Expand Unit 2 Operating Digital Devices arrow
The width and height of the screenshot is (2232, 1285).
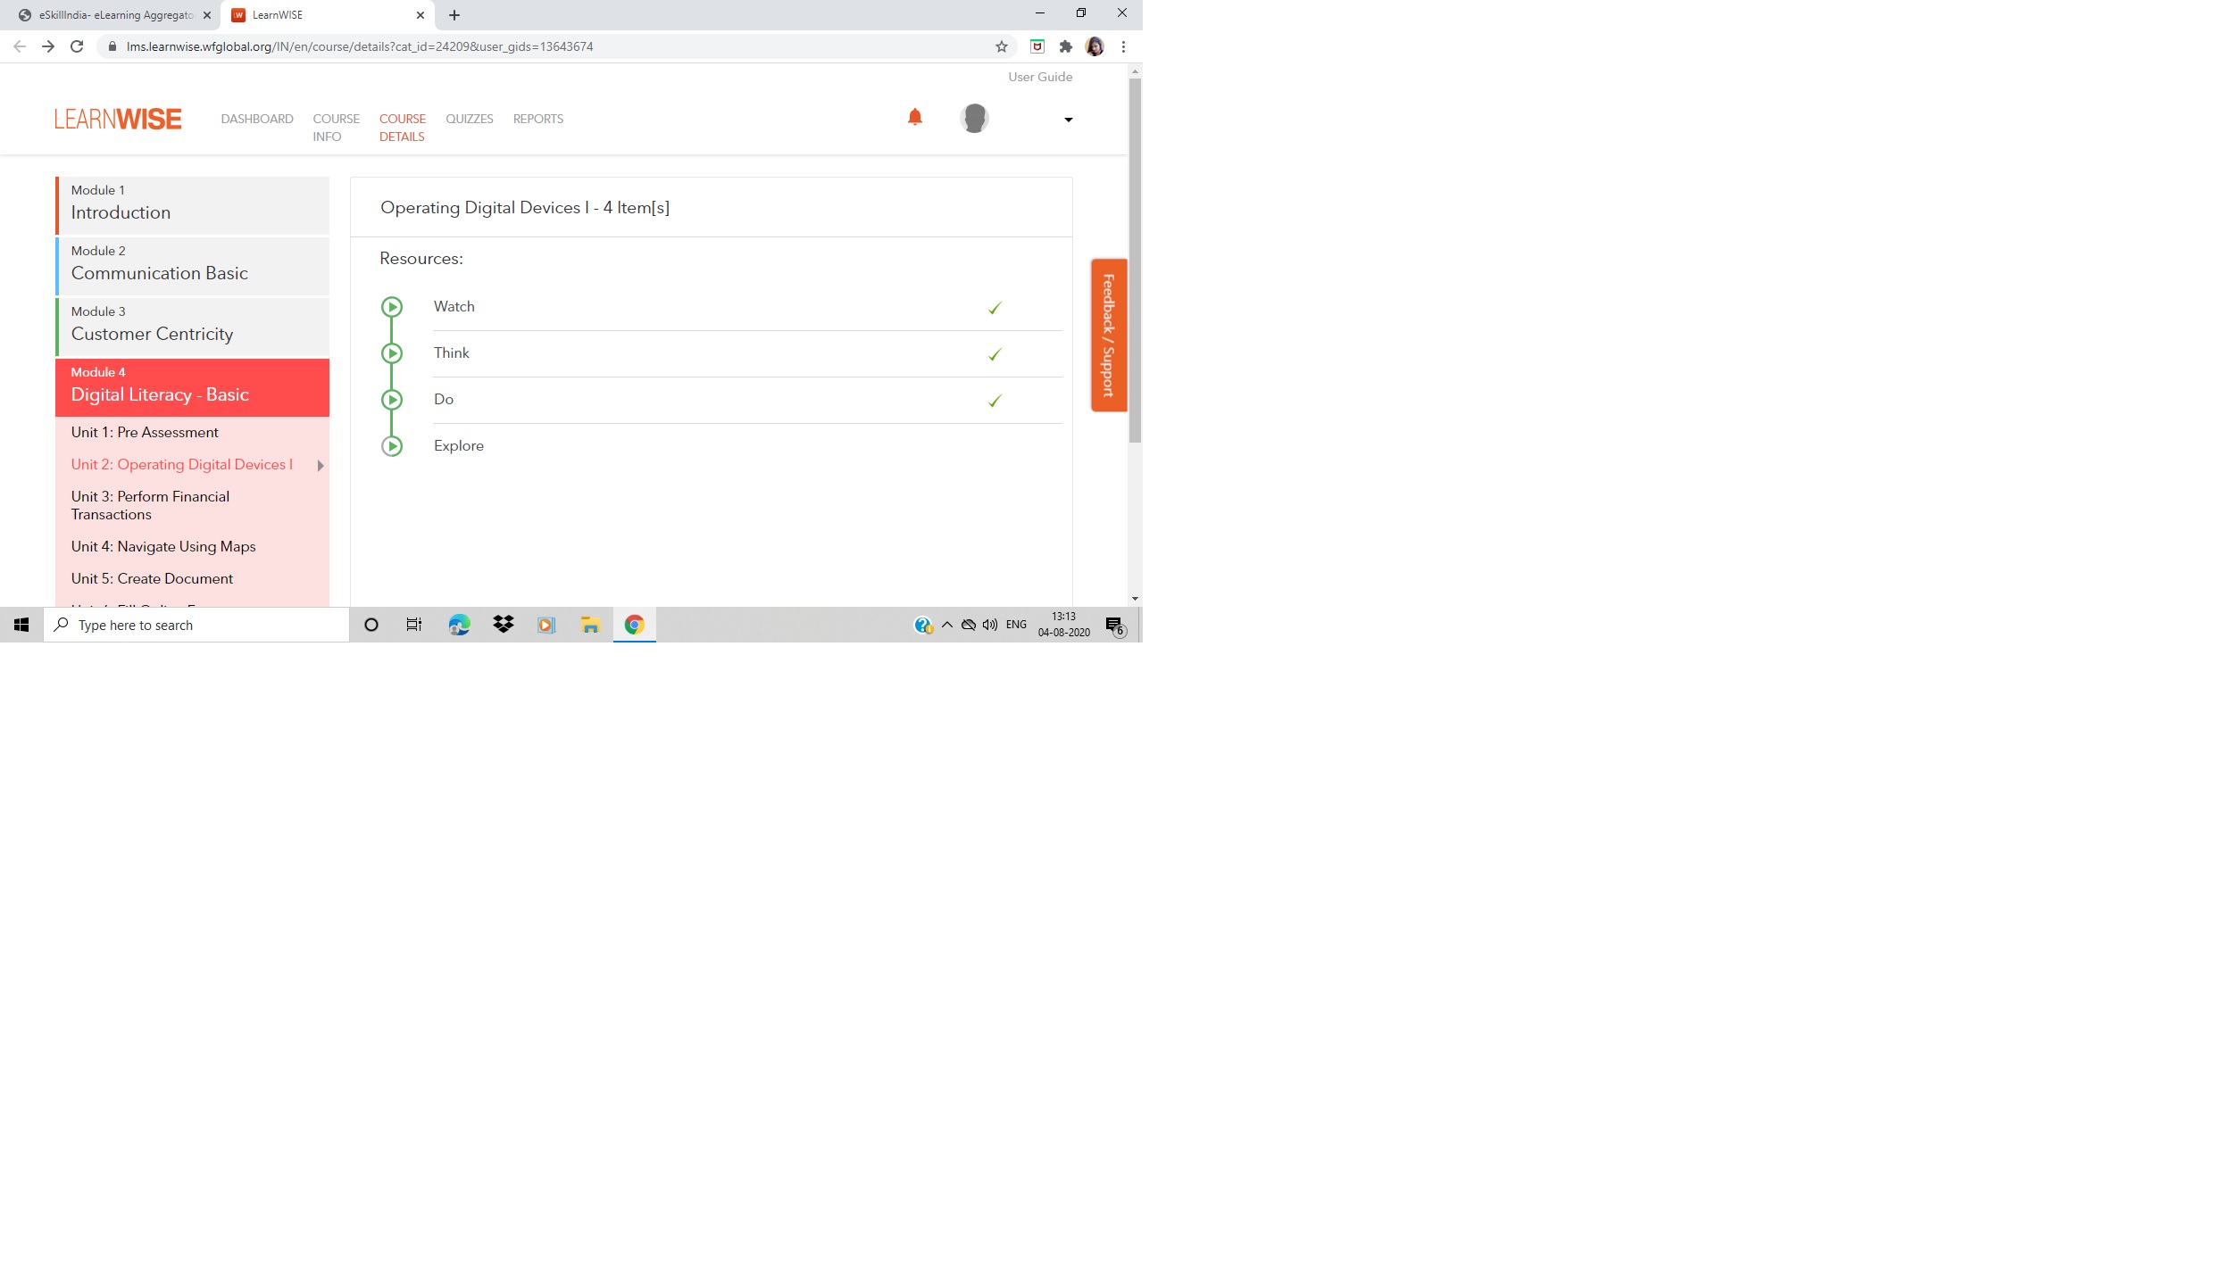[321, 466]
